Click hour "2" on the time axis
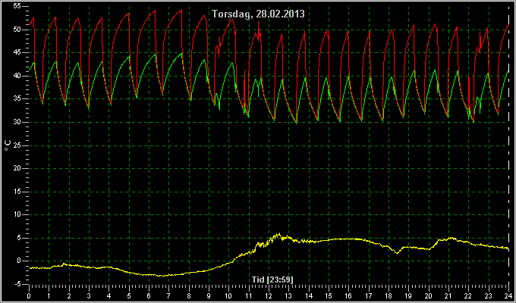516x303 pixels. [x=69, y=295]
